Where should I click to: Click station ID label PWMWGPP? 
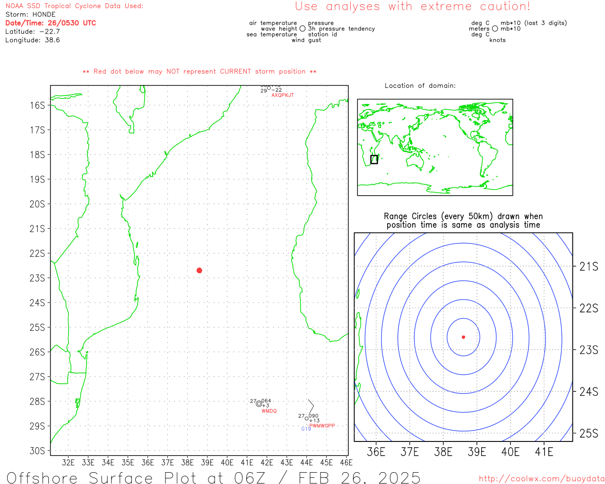coord(322,426)
